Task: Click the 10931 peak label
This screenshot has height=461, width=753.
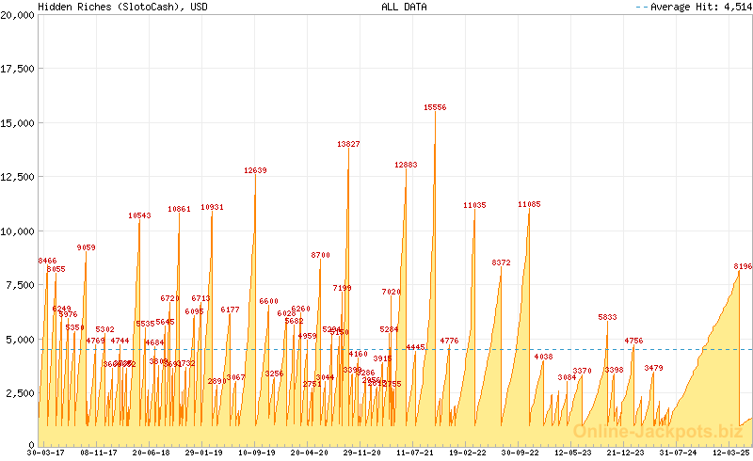Action: tap(212, 207)
